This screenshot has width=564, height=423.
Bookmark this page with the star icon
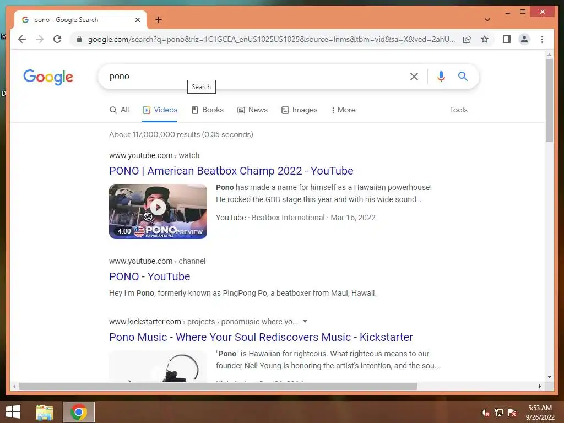[x=485, y=39]
